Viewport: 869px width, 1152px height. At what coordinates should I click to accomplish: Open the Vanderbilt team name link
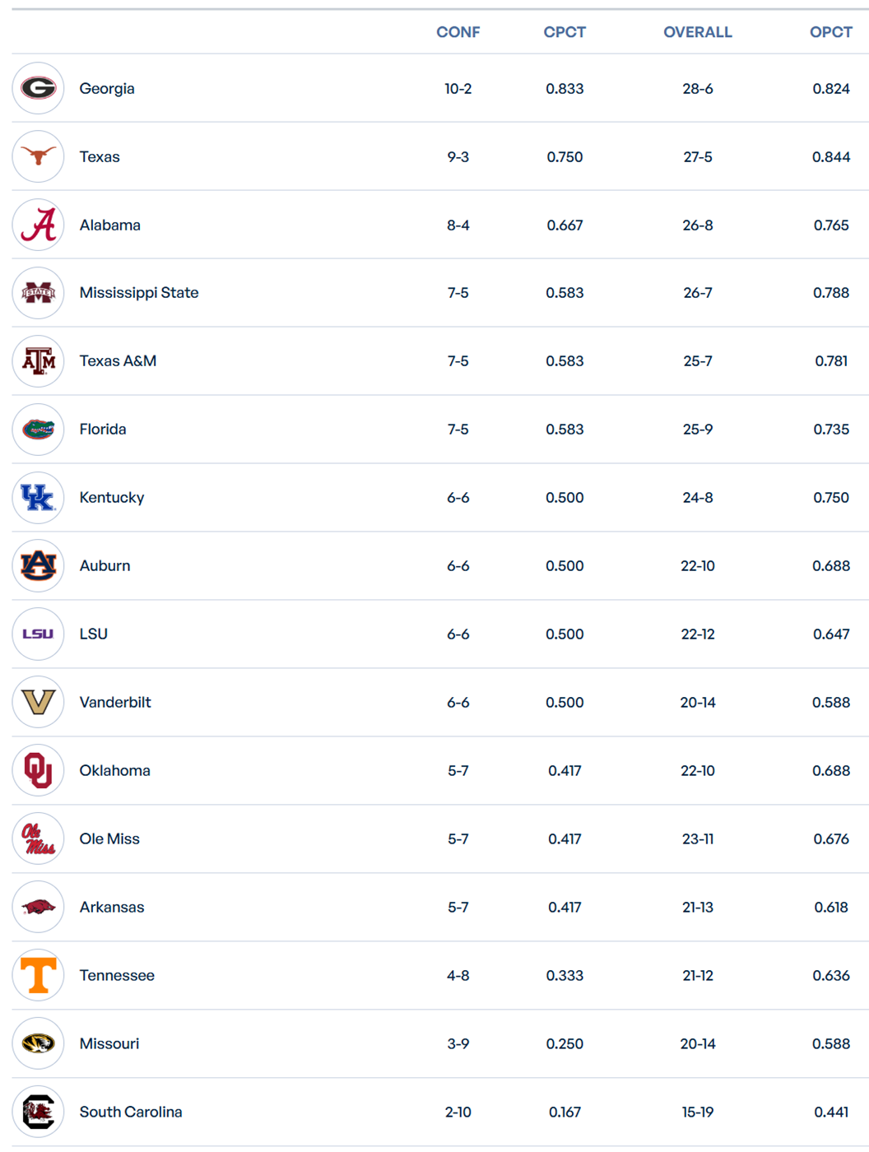coord(115,702)
